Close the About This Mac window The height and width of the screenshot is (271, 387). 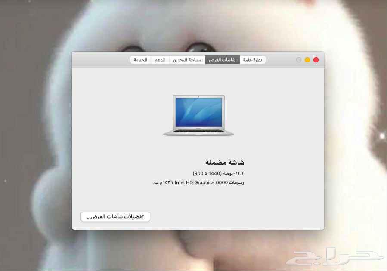[x=316, y=60]
